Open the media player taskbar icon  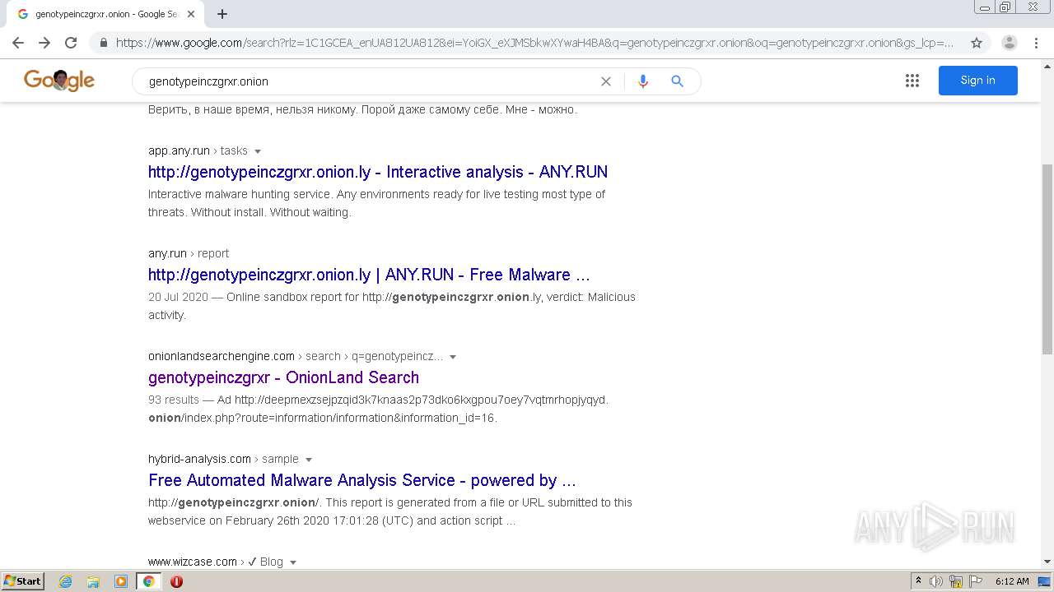click(121, 581)
